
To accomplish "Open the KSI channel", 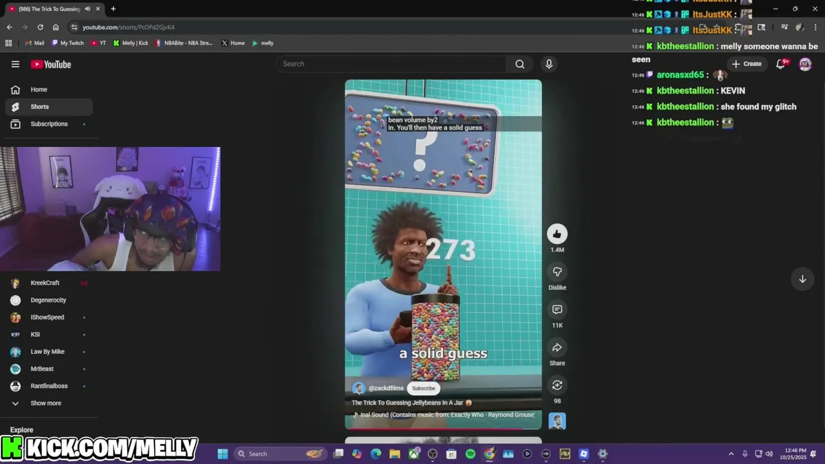I will click(x=49, y=334).
